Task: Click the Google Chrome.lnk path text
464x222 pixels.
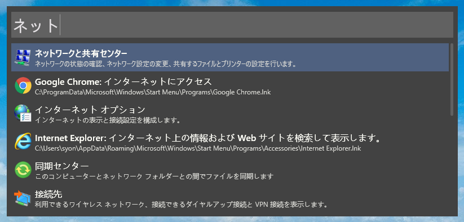Action: [153, 92]
